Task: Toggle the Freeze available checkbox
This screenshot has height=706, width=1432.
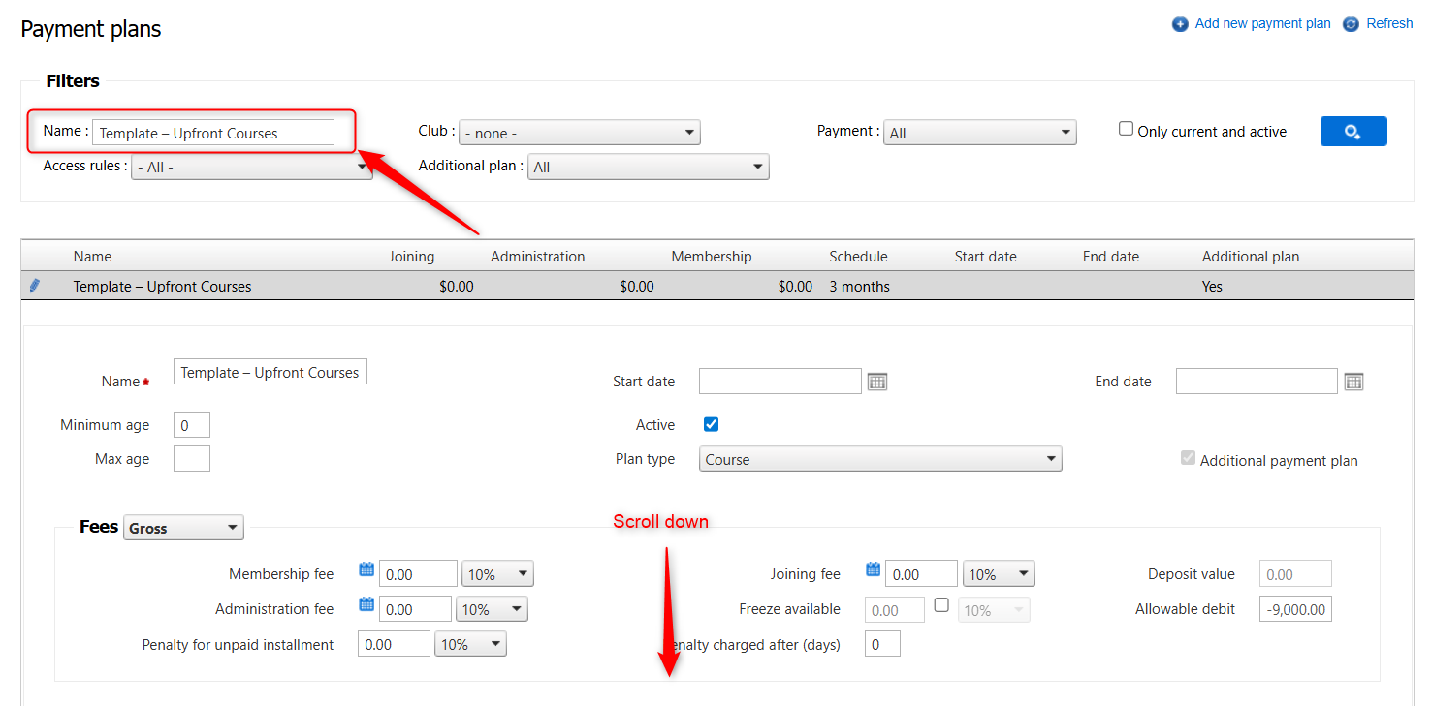Action: 940,605
